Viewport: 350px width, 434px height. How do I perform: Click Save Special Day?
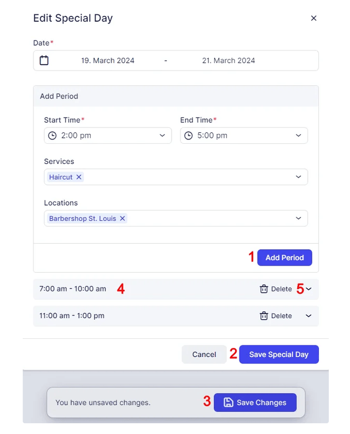tap(279, 354)
